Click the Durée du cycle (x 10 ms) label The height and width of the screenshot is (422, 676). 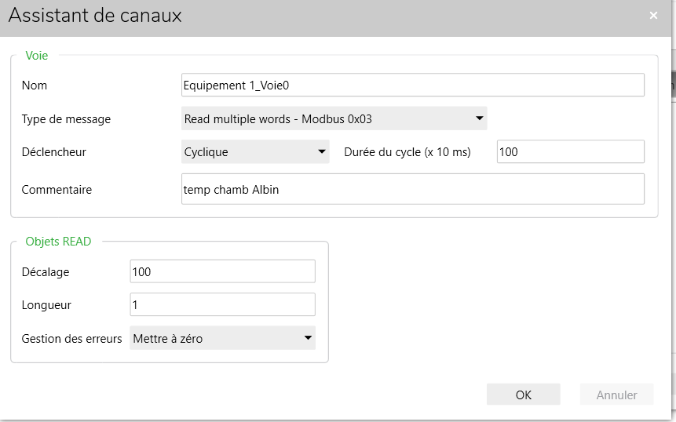coord(407,152)
